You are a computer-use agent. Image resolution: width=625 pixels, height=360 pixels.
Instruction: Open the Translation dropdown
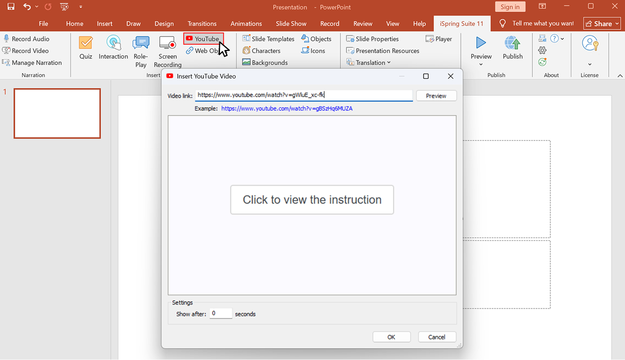368,62
